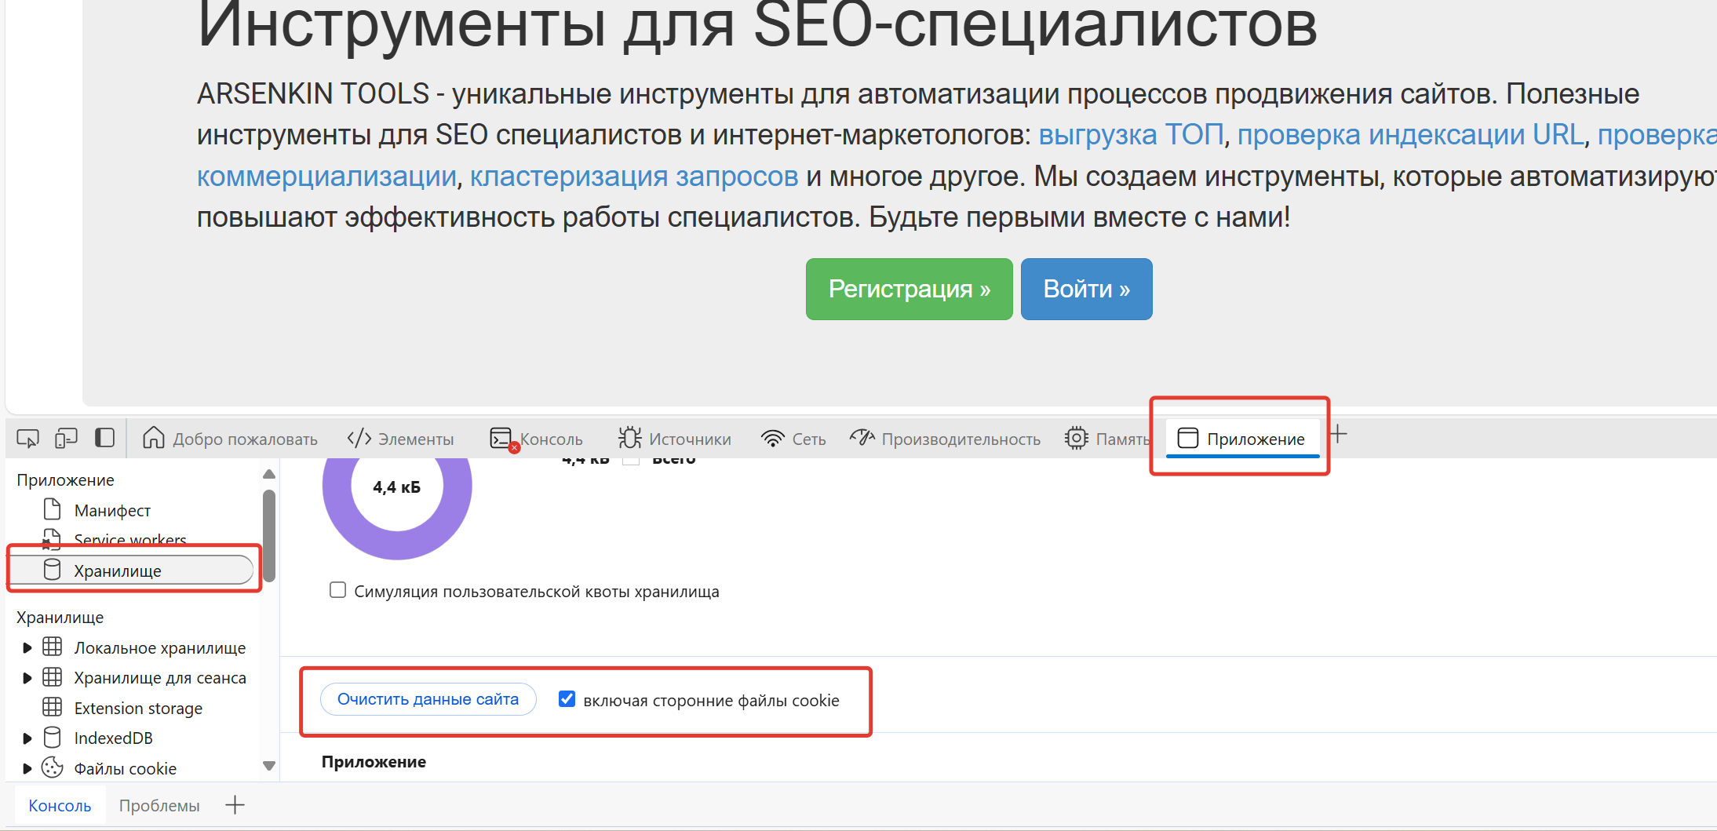The height and width of the screenshot is (831, 1717).
Task: Click the gauge icon of Производительность
Action: pyautogui.click(x=862, y=437)
